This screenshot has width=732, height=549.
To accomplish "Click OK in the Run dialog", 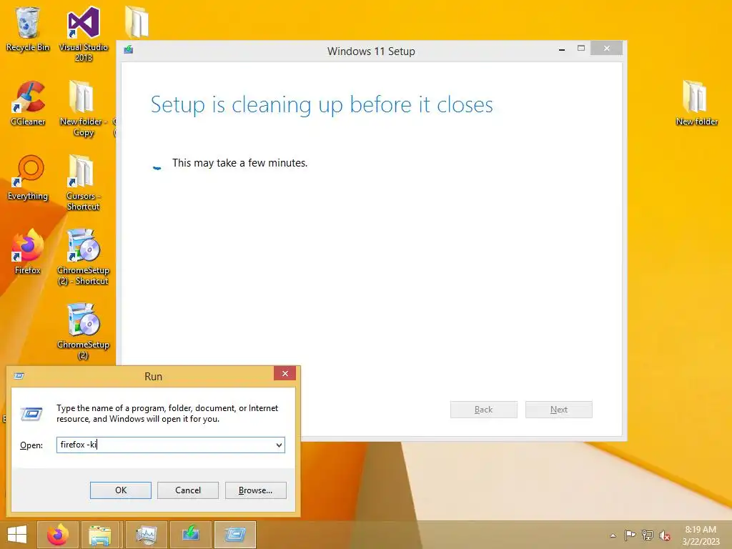I will pyautogui.click(x=120, y=490).
